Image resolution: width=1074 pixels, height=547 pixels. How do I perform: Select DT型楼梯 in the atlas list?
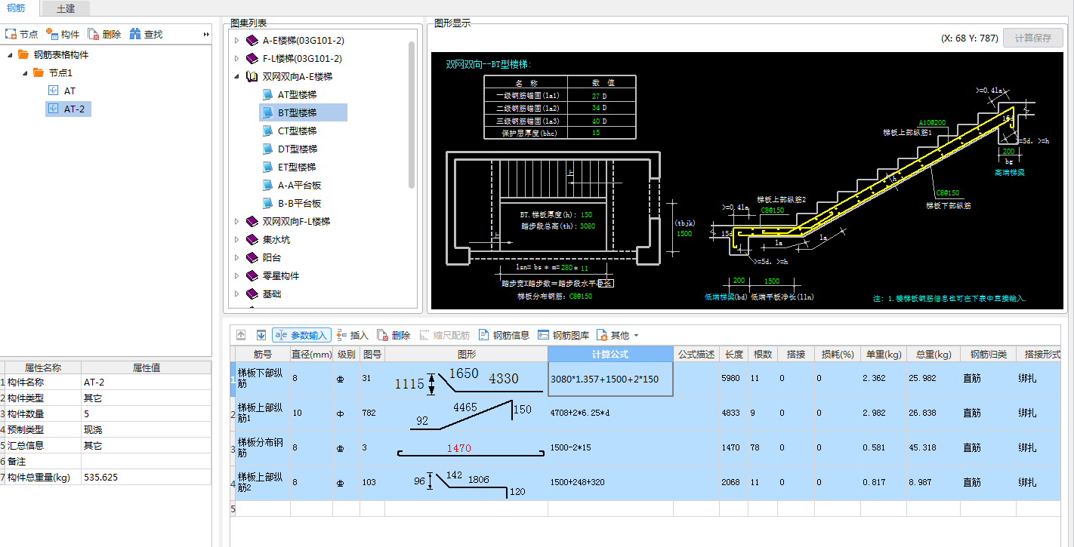(297, 149)
